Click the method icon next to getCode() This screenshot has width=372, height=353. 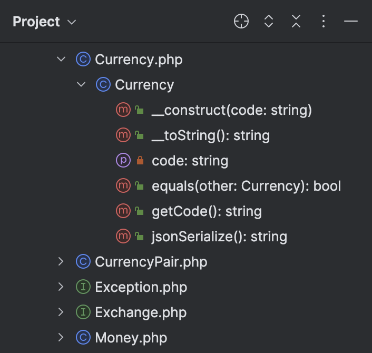[x=123, y=211]
